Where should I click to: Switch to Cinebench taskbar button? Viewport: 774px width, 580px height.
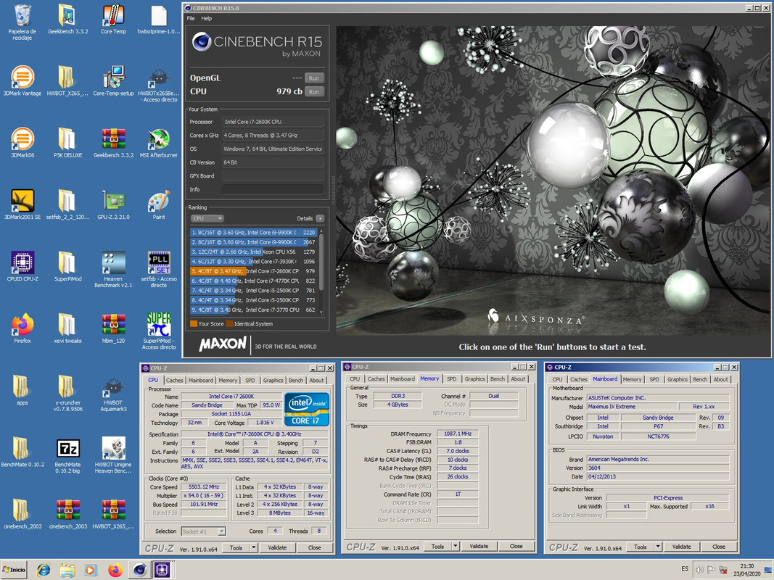click(140, 570)
